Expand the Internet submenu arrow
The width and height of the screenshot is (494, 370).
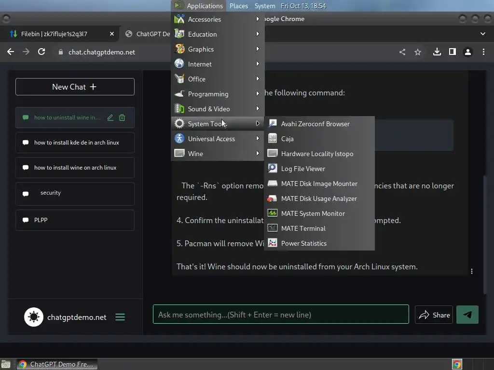[x=258, y=64]
